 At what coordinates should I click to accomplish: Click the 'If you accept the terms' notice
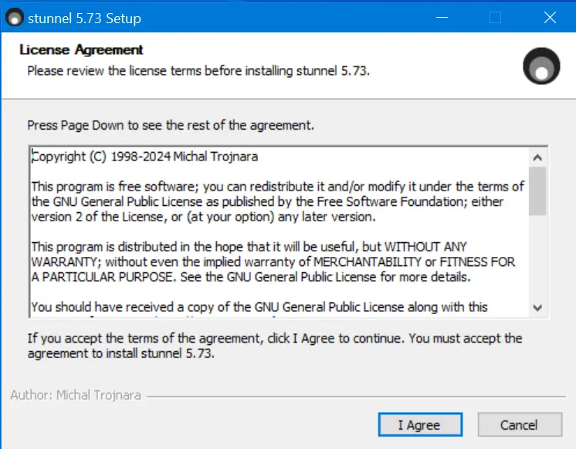275,346
